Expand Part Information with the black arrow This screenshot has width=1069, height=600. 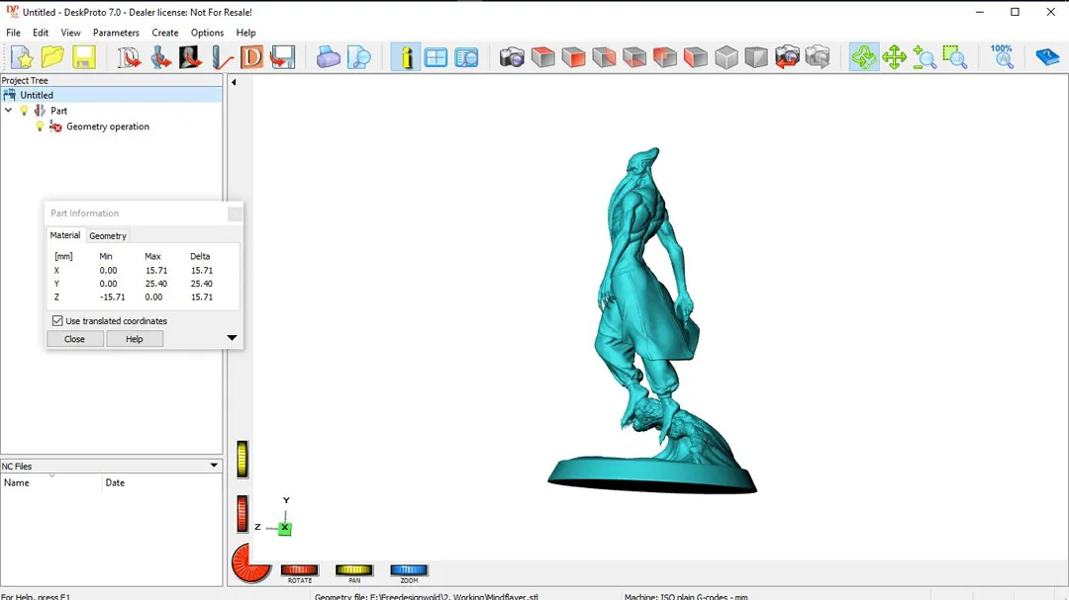(232, 338)
